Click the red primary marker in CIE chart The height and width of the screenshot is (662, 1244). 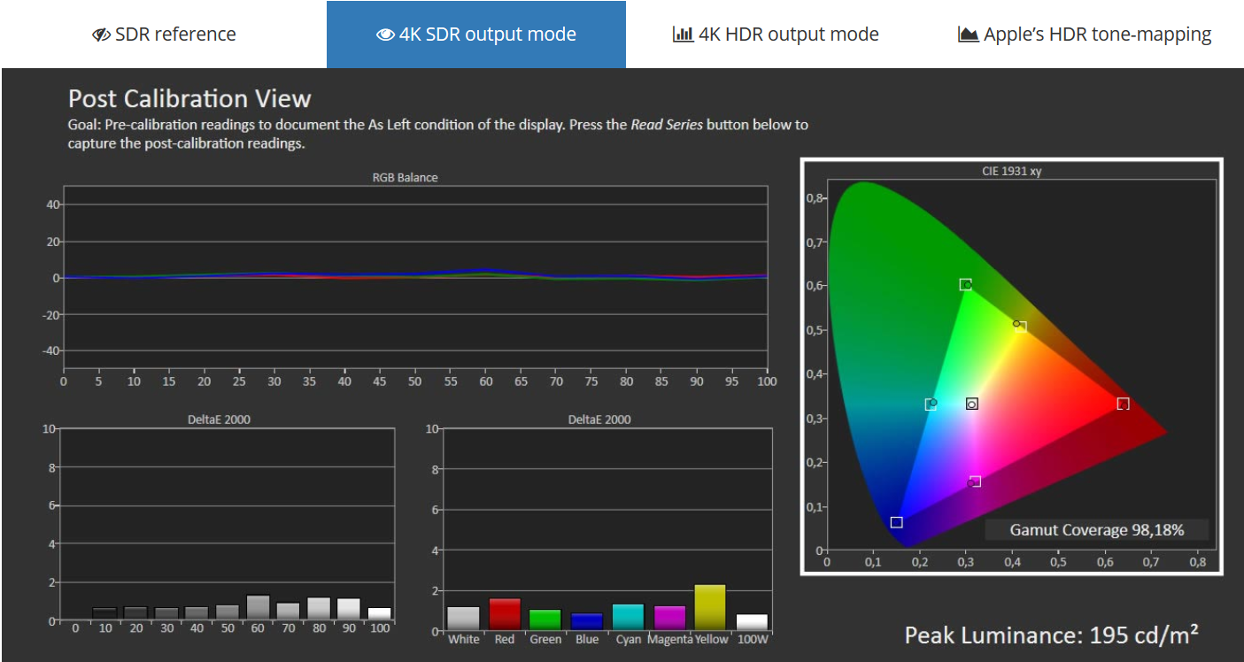point(1123,404)
